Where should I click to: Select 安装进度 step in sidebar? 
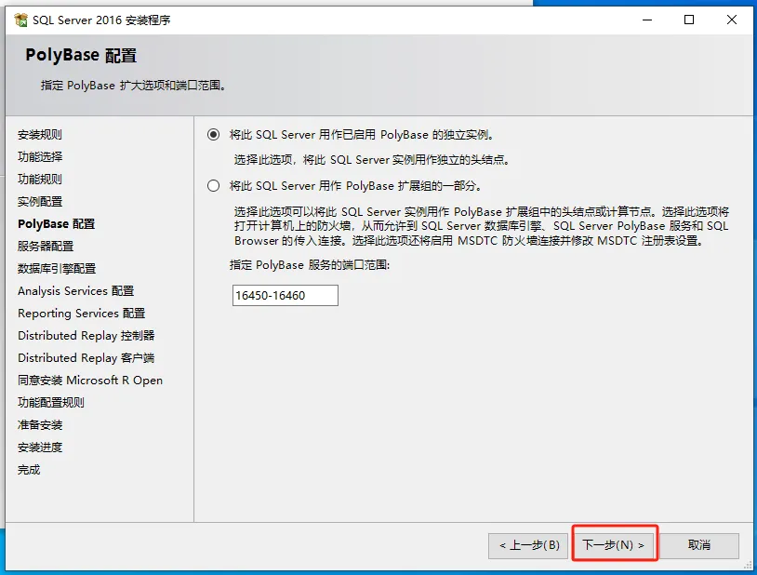point(40,448)
